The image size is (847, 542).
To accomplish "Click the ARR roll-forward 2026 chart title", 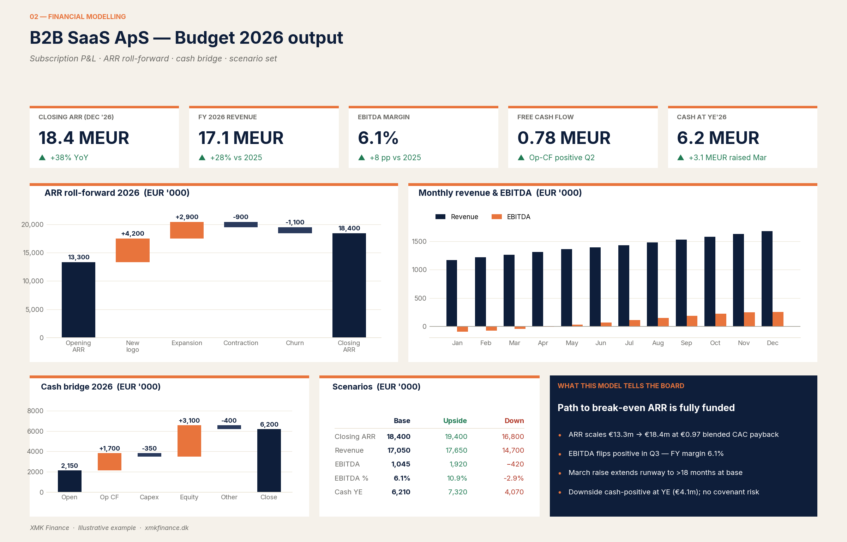I will coord(117,193).
